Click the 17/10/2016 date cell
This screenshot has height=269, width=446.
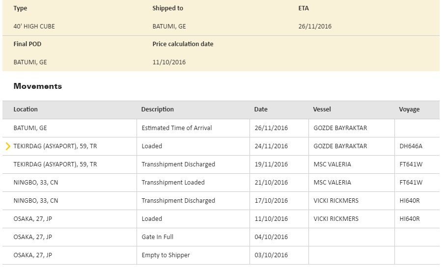(x=271, y=201)
